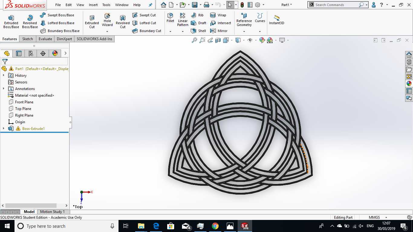Choose the Shell feature
The image size is (413, 232).
pos(198,31)
